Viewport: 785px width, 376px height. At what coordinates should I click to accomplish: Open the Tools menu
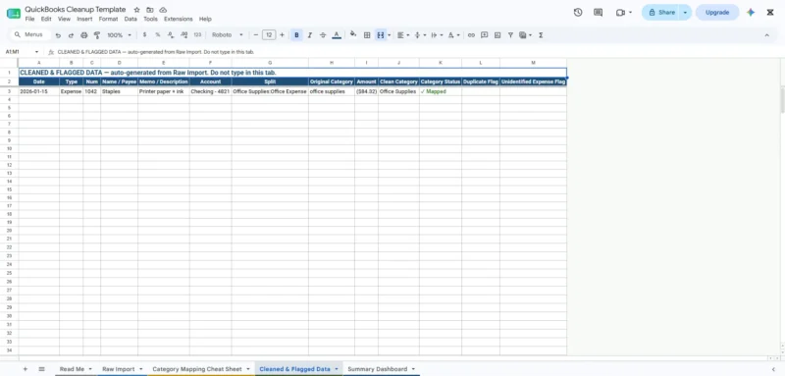(x=150, y=19)
